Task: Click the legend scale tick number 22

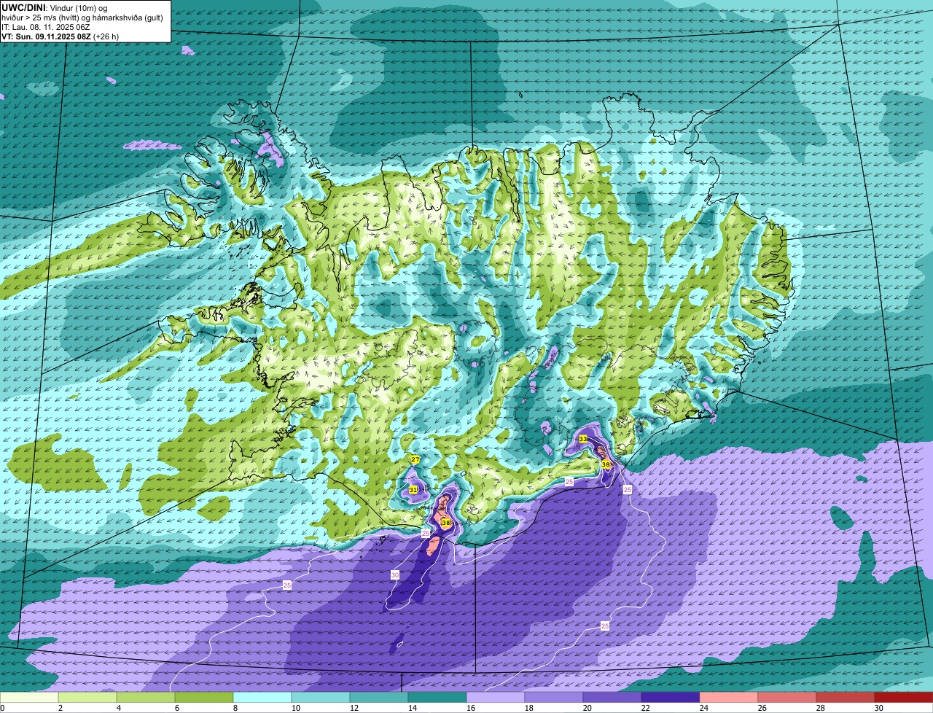Action: [x=644, y=708]
